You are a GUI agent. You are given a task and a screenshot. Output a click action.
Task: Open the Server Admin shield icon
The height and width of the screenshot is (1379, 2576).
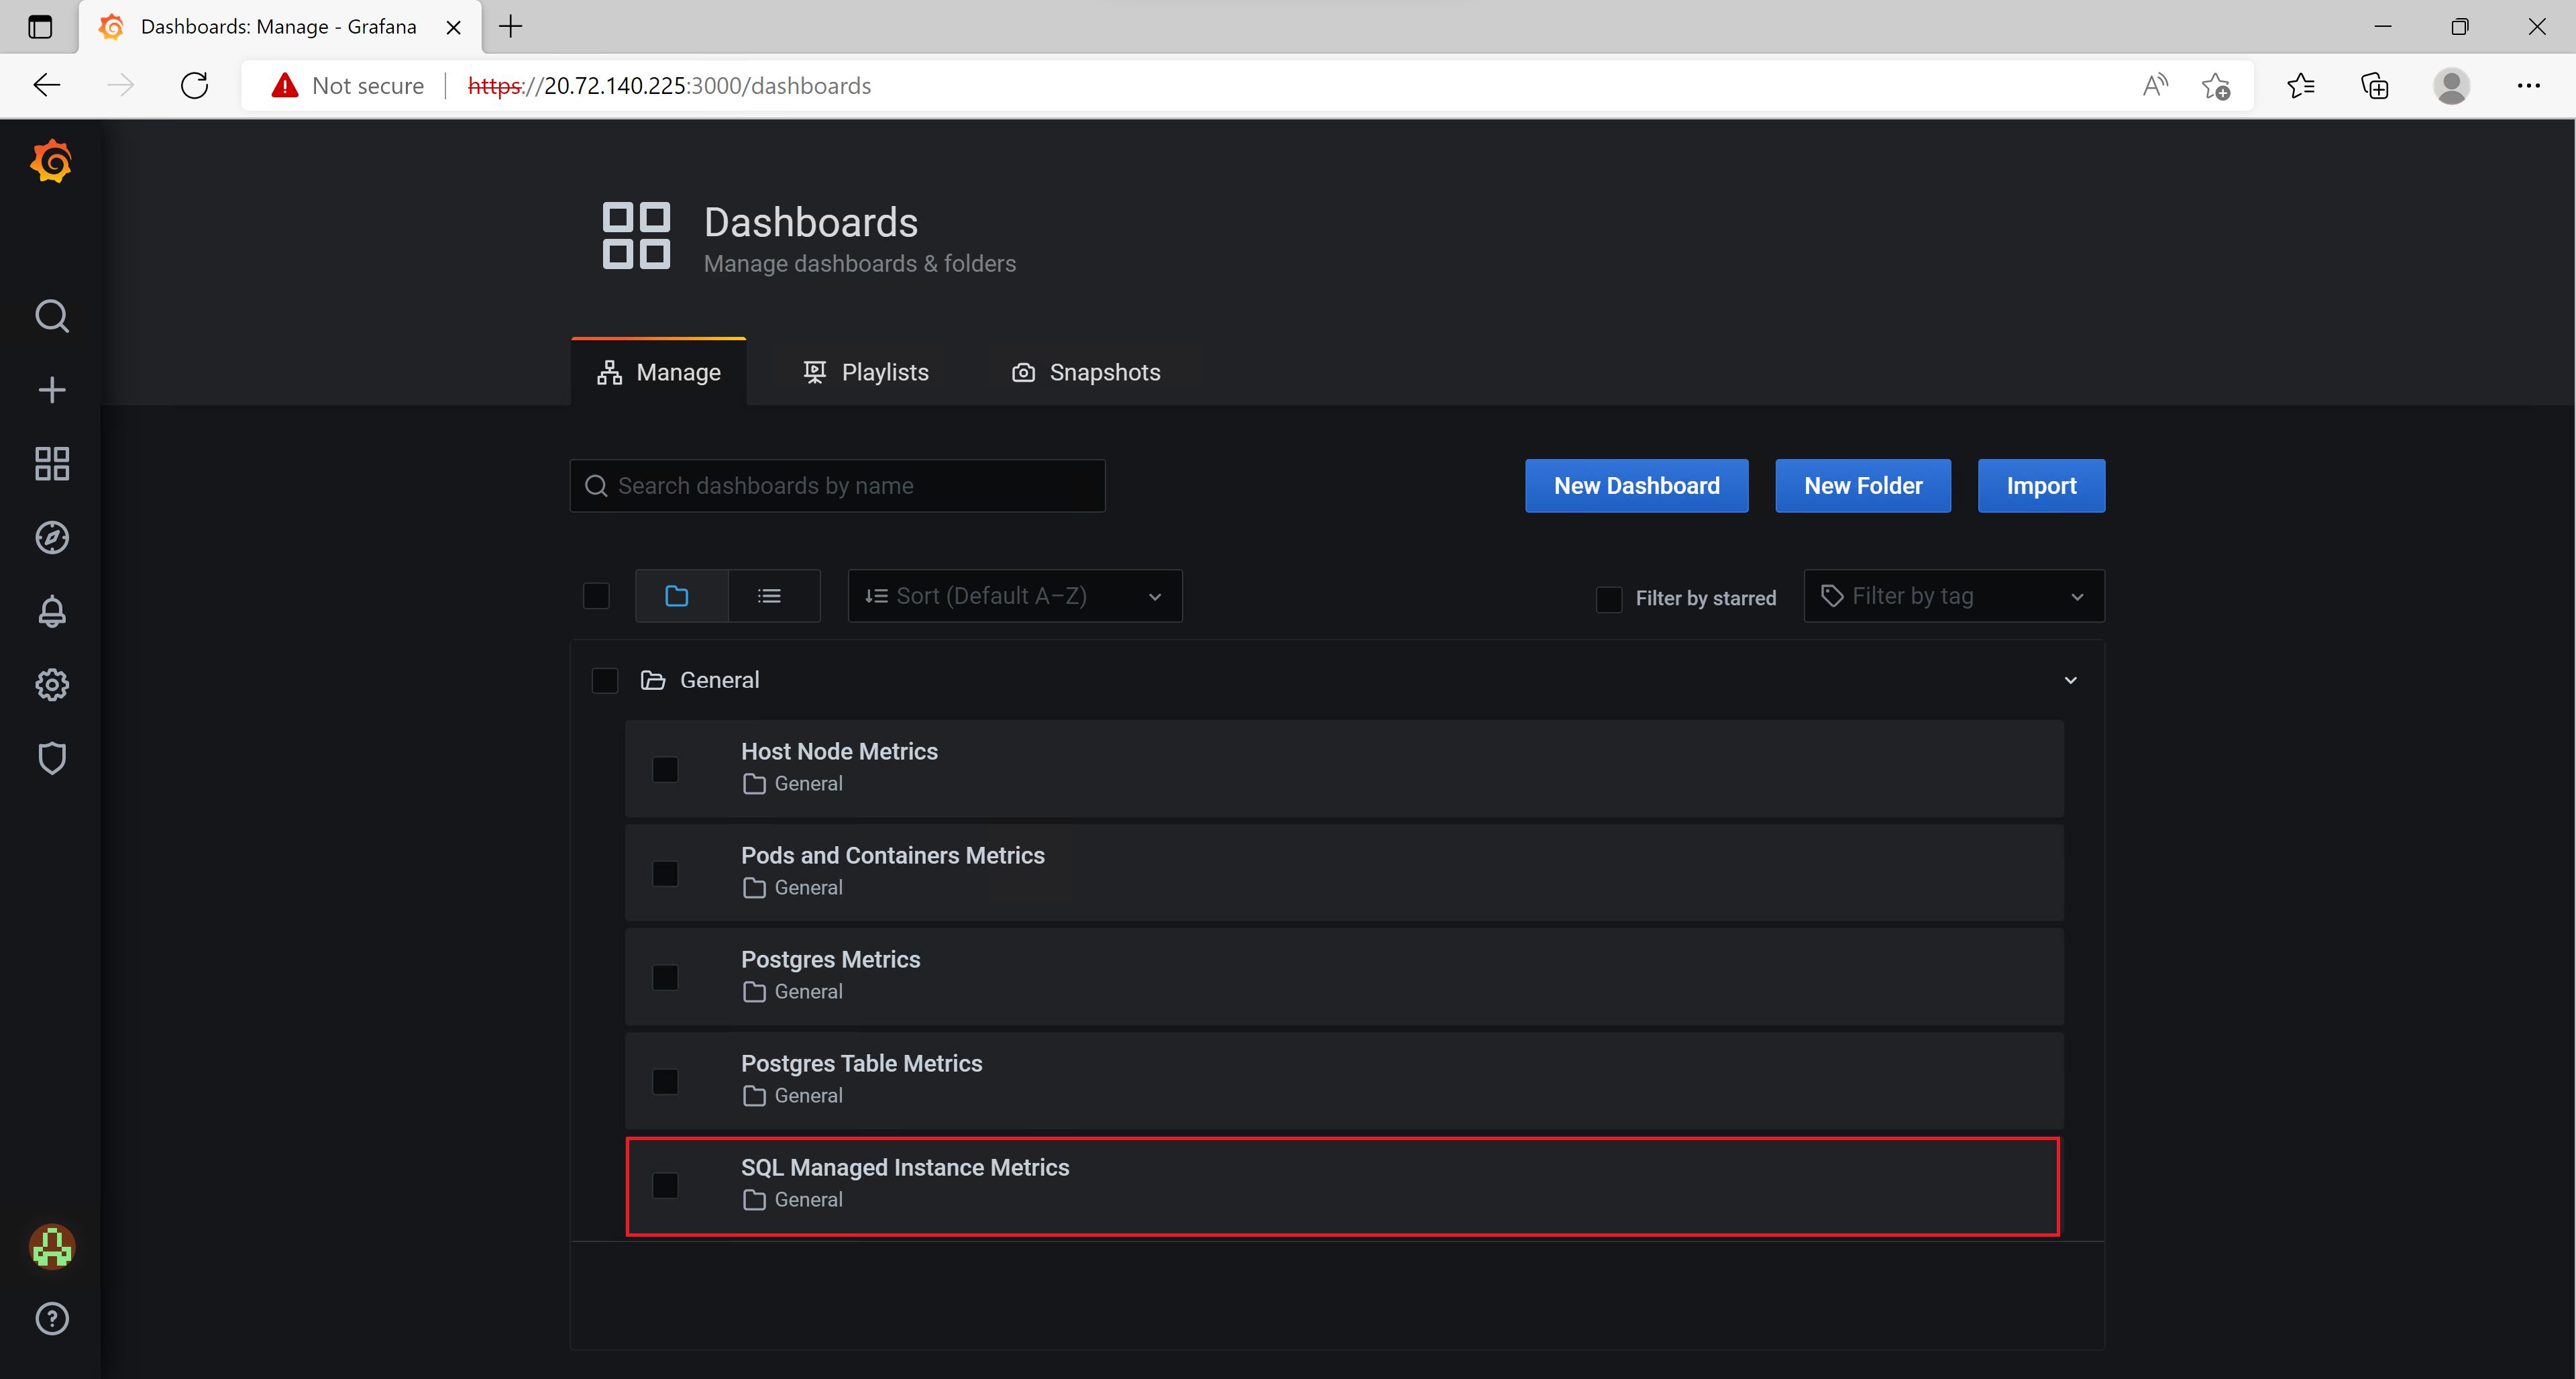52,758
